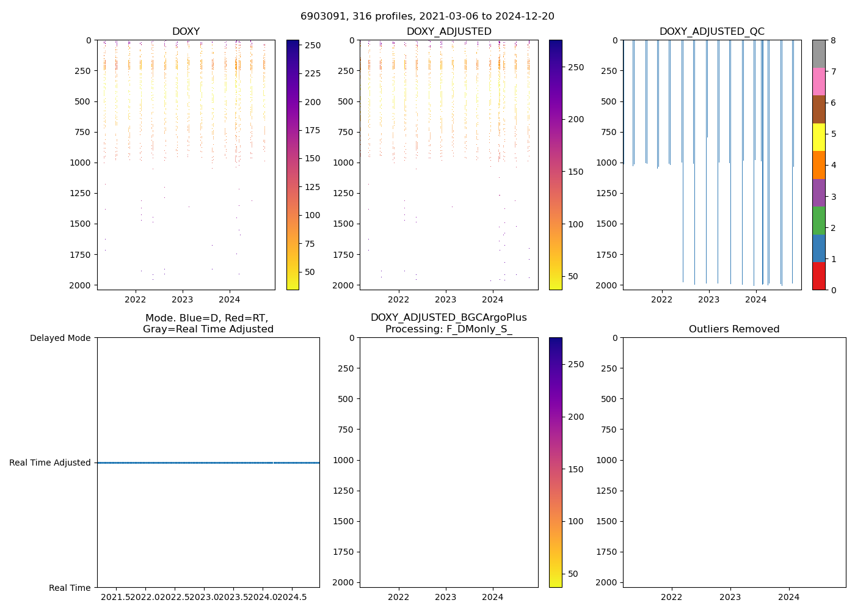
Task: Click the 'Real Time' bottom axis label
Action: coord(70,588)
